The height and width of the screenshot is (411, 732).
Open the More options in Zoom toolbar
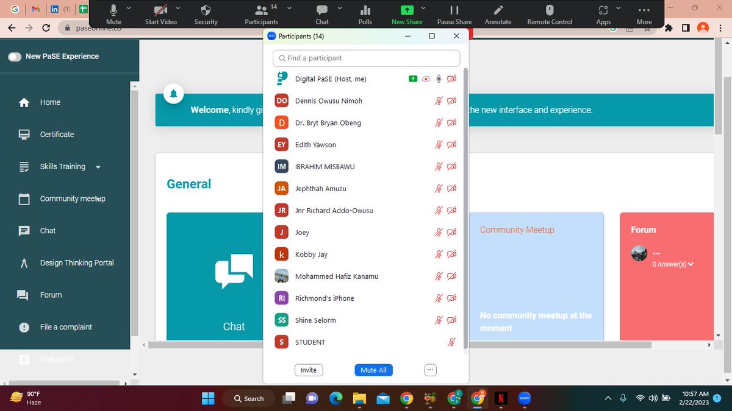pos(644,15)
